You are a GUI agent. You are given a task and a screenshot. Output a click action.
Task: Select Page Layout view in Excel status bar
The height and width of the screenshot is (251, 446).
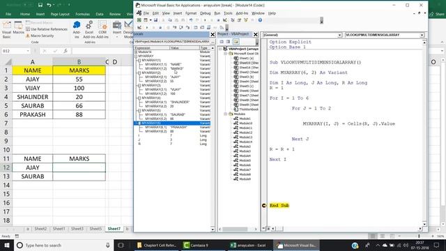click(x=383, y=236)
